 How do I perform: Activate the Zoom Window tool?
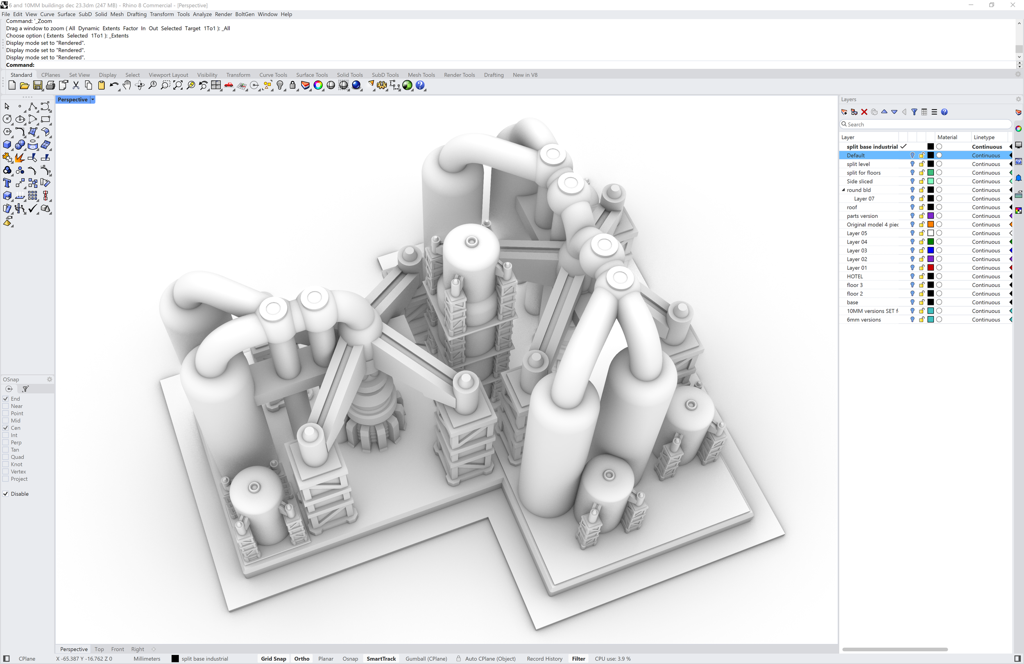tap(165, 85)
